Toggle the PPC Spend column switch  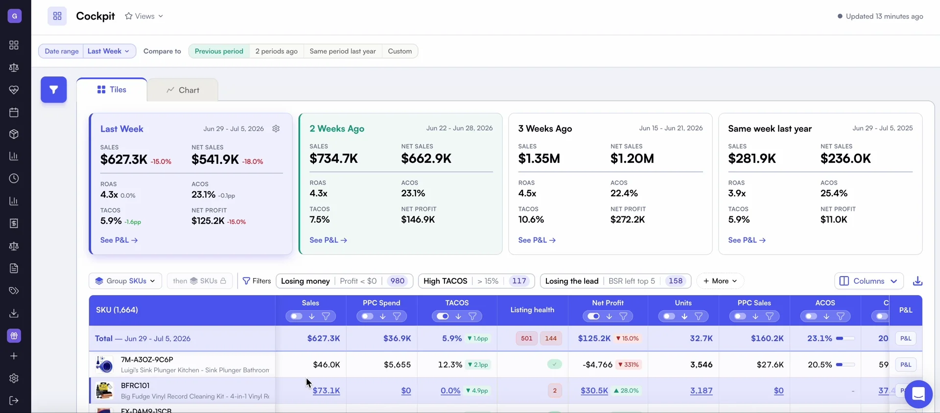click(x=367, y=317)
